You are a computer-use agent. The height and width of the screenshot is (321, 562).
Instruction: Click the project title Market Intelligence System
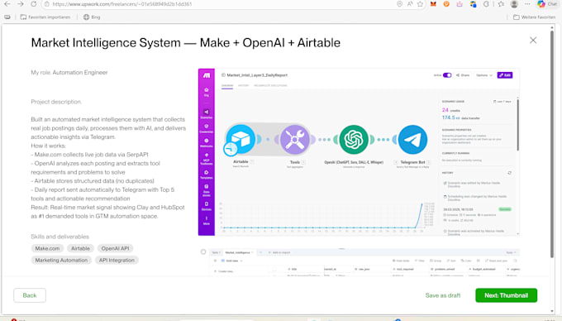186,43
